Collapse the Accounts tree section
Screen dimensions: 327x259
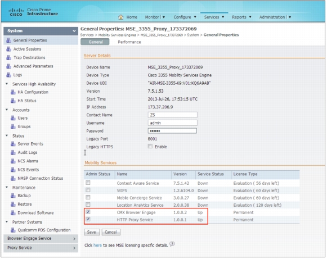click(x=7, y=110)
